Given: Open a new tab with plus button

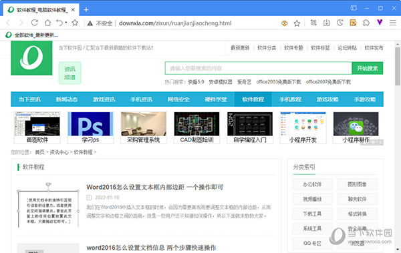Looking at the screenshot, I should pos(86,10).
